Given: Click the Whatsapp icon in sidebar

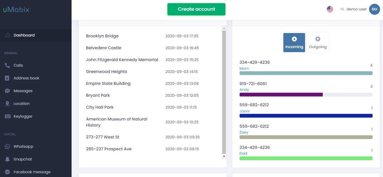Looking at the screenshot, I should click(8, 147).
